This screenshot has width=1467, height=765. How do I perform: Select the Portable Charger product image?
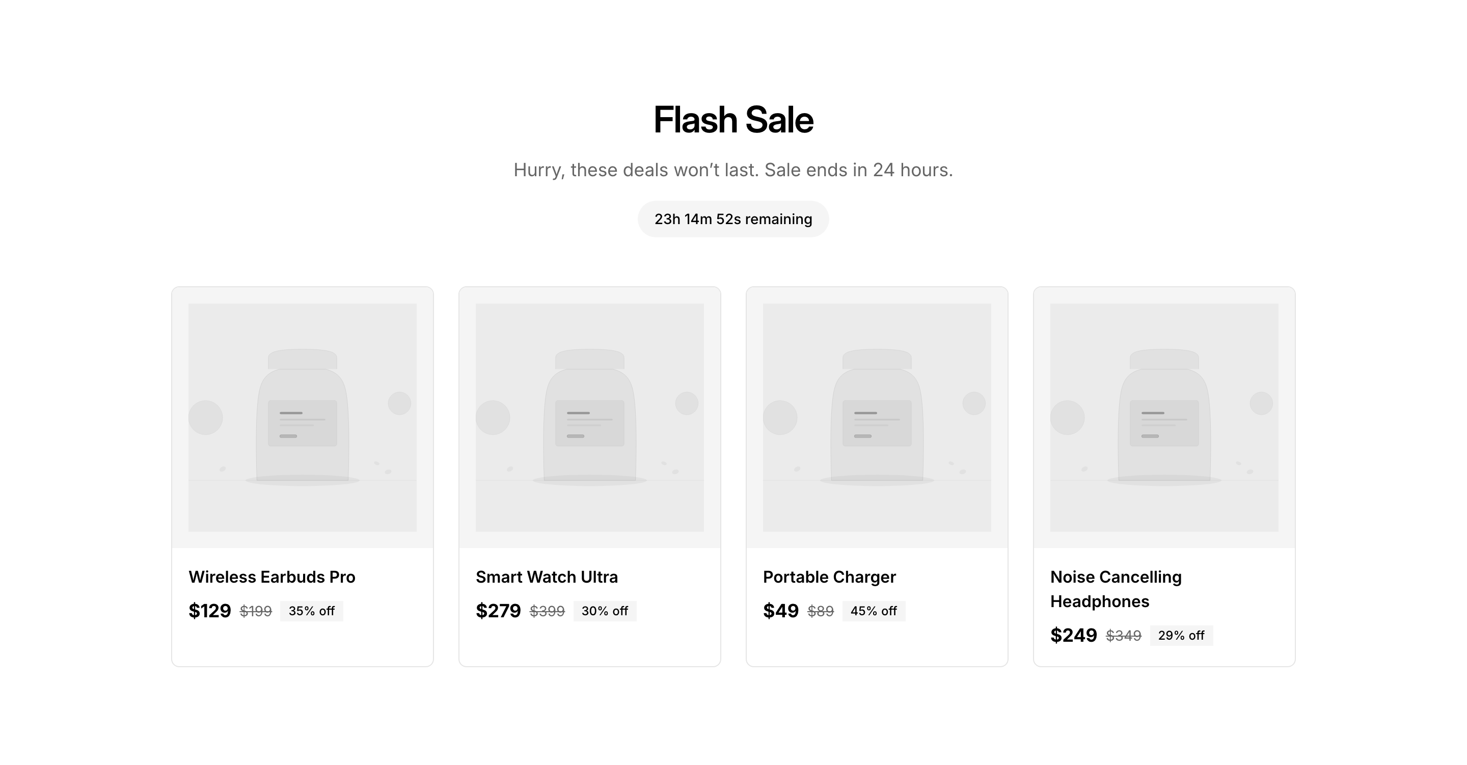(x=877, y=418)
